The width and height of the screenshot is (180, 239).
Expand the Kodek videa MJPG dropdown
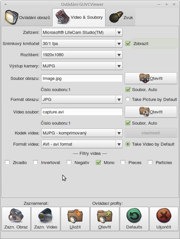(x=82, y=133)
